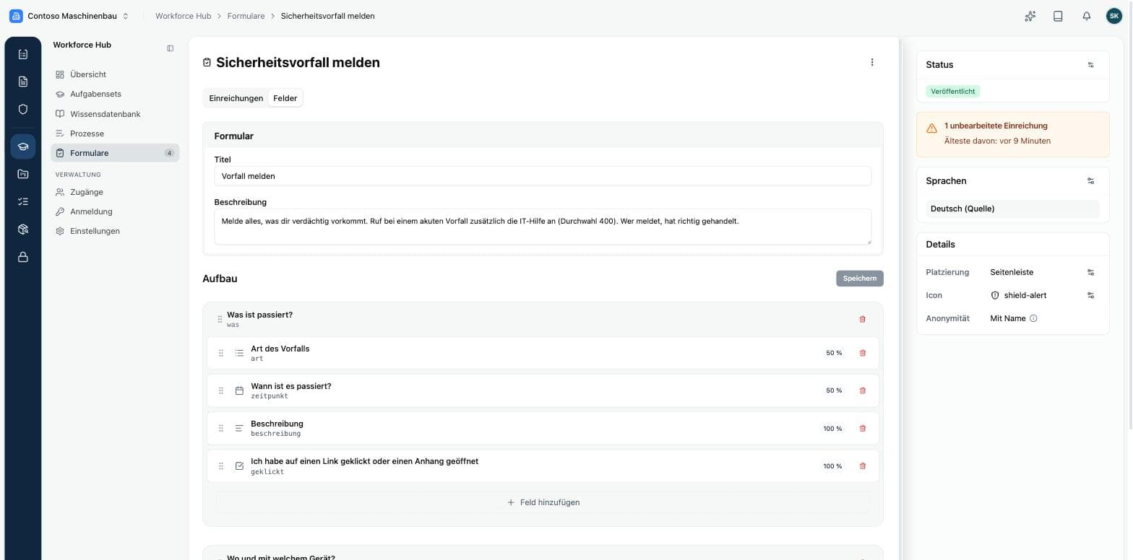
Task: Open the checklist module in left rail
Action: pos(23,202)
